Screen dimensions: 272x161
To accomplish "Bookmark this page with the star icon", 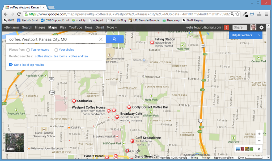I will pos(237,14).
